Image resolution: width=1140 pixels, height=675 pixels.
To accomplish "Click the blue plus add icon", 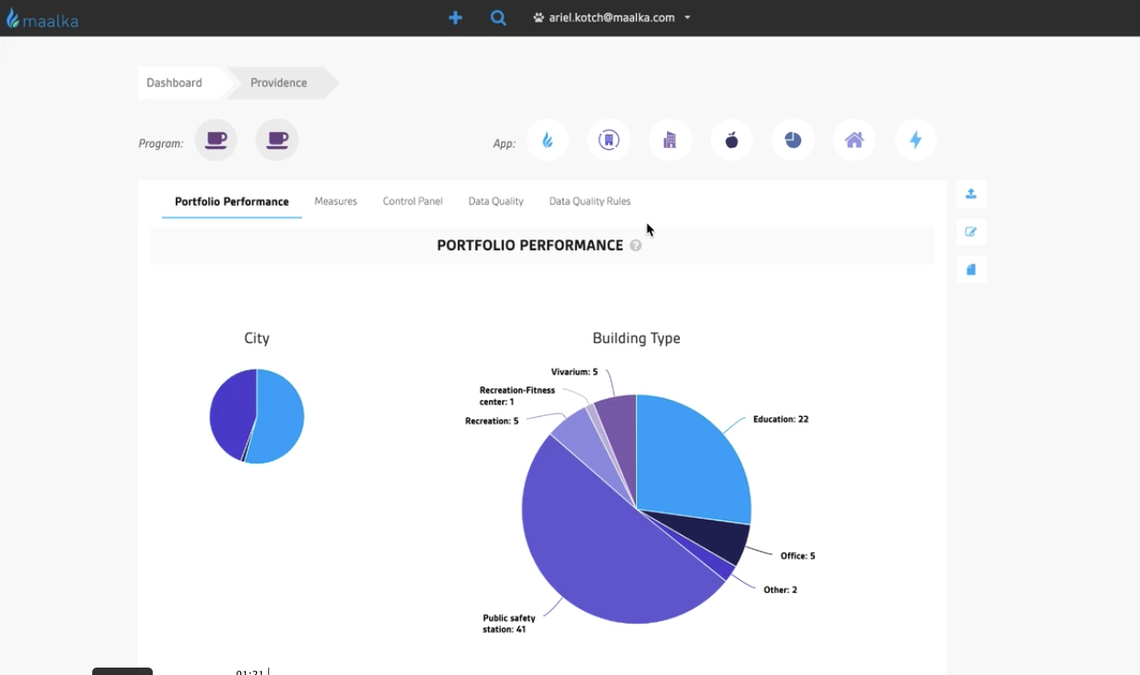I will (455, 18).
